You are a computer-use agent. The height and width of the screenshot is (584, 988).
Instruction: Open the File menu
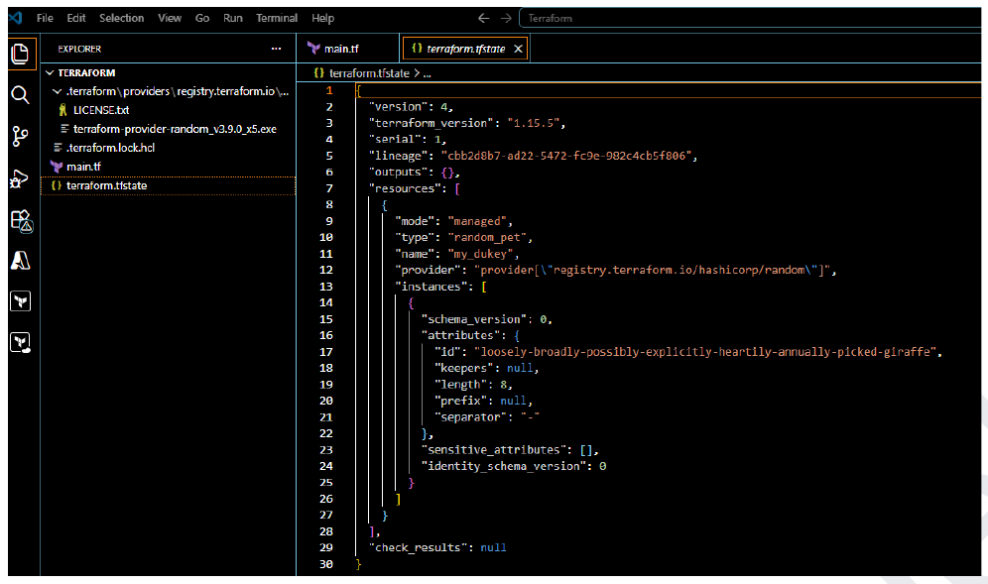pyautogui.click(x=45, y=18)
